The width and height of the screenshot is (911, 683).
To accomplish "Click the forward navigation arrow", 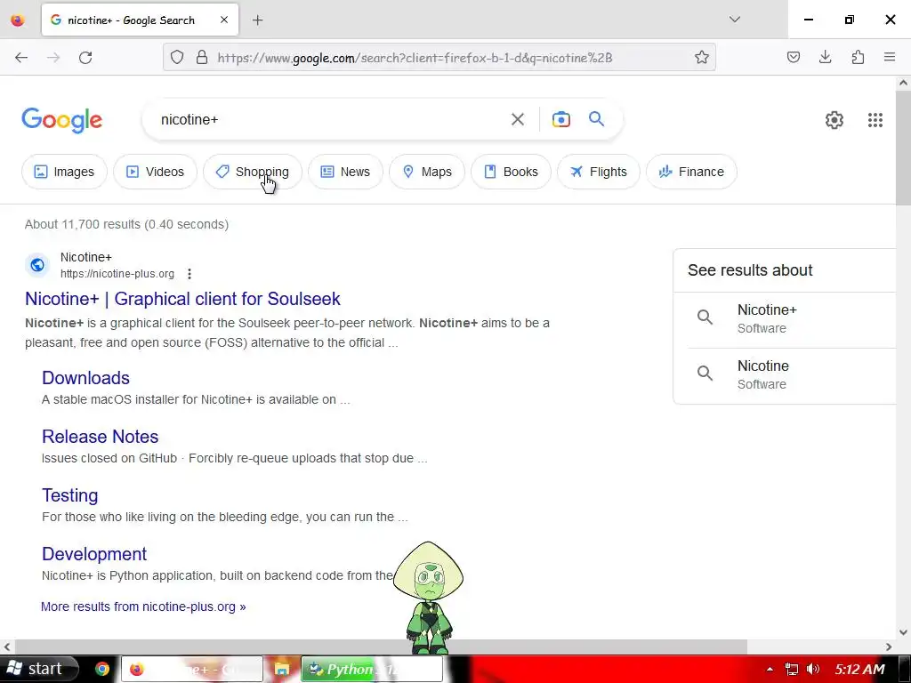I will [53, 58].
